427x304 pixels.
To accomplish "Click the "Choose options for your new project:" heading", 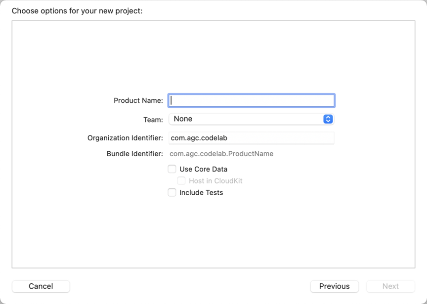I will click(x=77, y=11).
